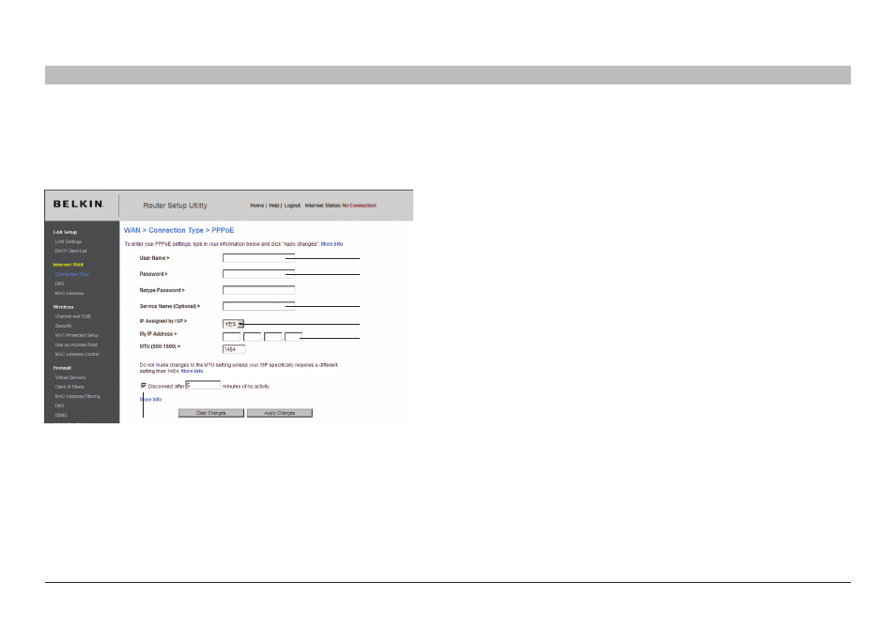Focus the Retype Password field
Viewport: 896px width, 627px height.
pos(258,290)
